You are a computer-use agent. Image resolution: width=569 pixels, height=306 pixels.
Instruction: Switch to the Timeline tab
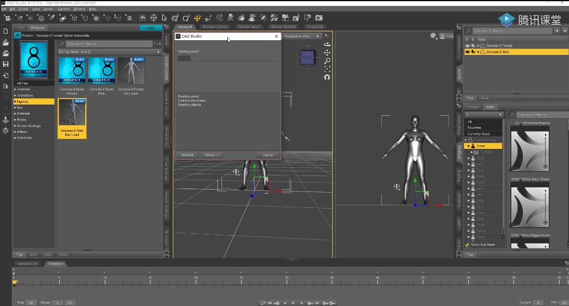pos(56,263)
